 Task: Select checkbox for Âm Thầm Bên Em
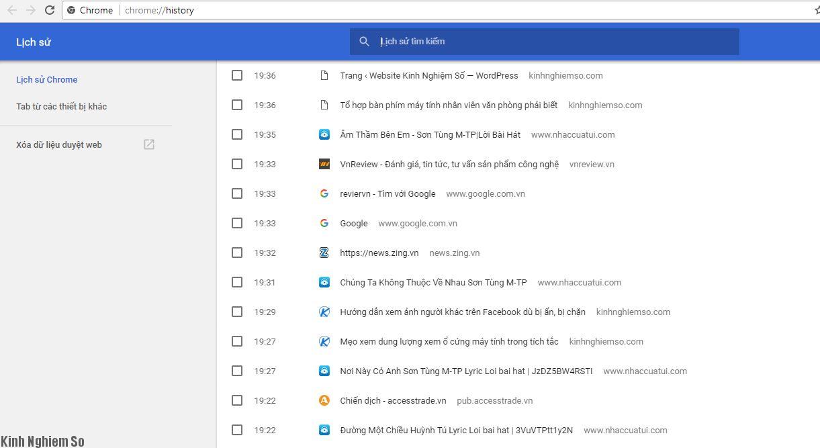(237, 134)
